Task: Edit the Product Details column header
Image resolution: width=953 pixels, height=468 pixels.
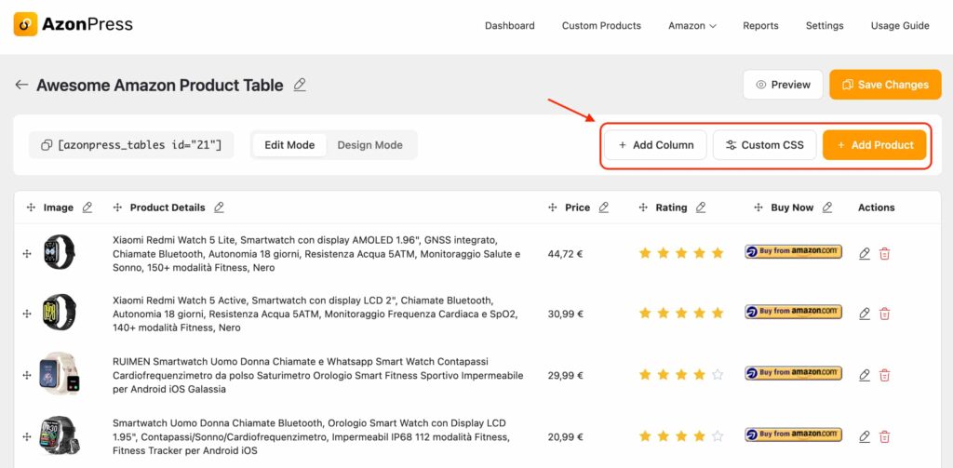Action: click(219, 207)
